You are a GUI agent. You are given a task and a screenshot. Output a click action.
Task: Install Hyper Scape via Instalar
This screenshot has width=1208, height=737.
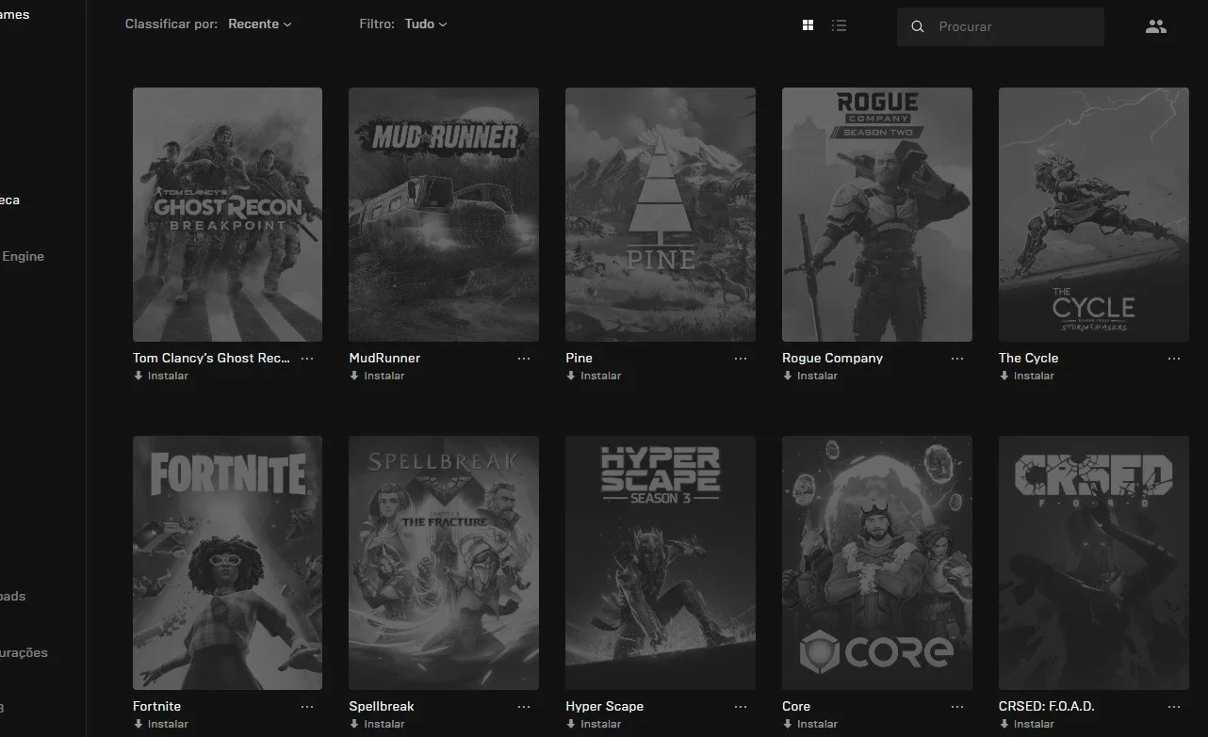594,724
